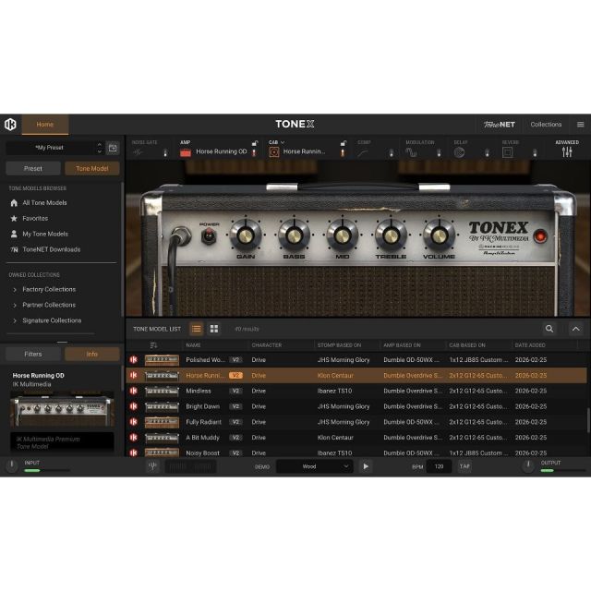
Task: Click the TREBLE knob on the amp
Action: [391, 235]
